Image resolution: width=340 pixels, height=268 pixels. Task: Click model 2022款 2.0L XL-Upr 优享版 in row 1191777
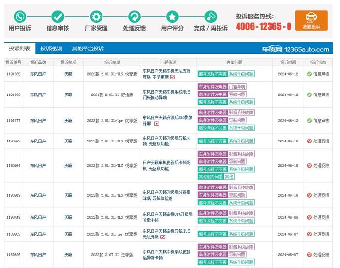(112, 121)
